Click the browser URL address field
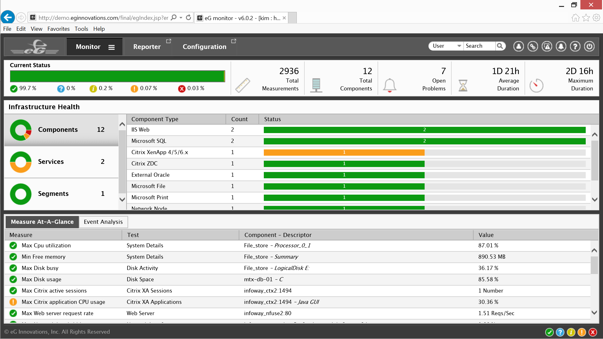The height and width of the screenshot is (339, 603). (104, 18)
